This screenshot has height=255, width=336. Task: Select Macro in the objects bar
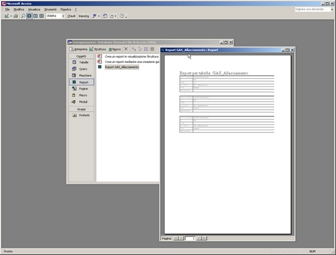pos(82,95)
